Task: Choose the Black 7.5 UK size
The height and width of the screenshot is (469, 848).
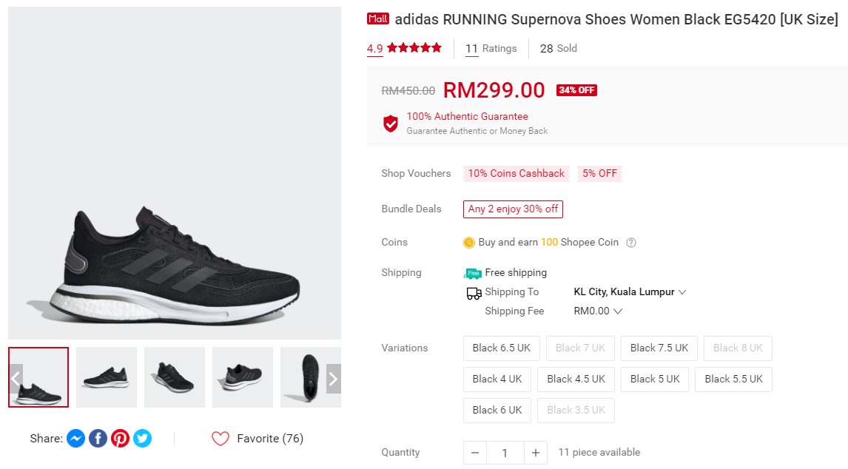Action: click(659, 348)
